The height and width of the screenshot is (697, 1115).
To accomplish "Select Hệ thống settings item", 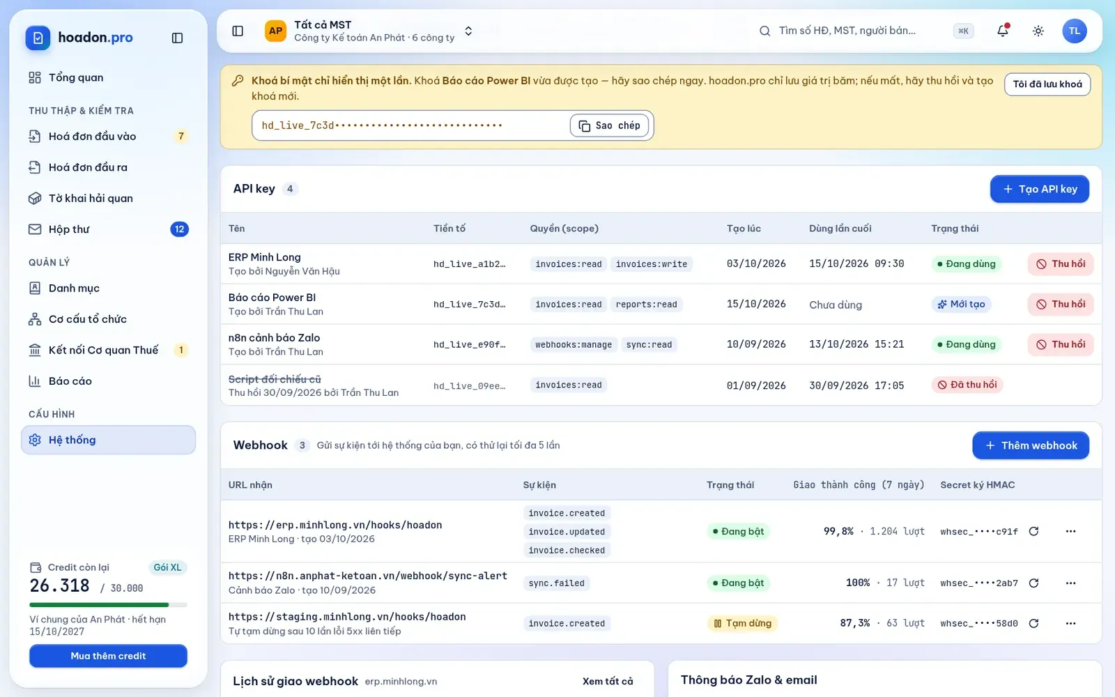I will (x=108, y=440).
